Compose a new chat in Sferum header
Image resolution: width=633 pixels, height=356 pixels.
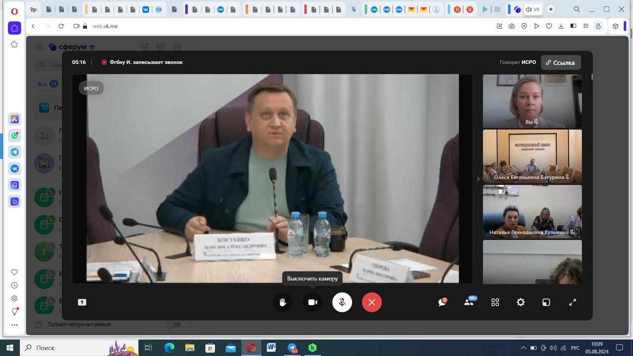click(177, 47)
